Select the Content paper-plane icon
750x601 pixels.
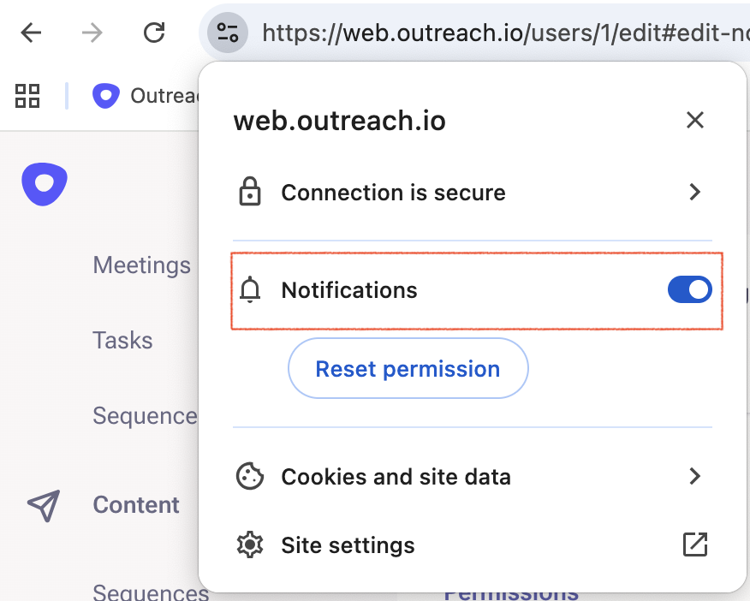click(x=47, y=505)
